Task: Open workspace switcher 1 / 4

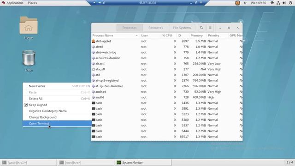Action: point(289,162)
